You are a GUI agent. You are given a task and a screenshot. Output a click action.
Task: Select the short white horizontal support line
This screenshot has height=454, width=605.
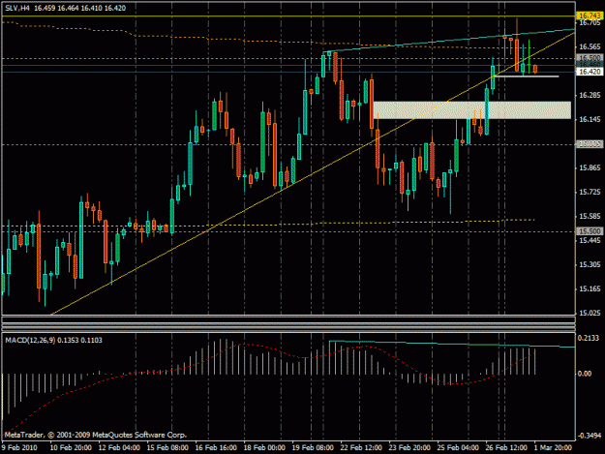pyautogui.click(x=527, y=76)
